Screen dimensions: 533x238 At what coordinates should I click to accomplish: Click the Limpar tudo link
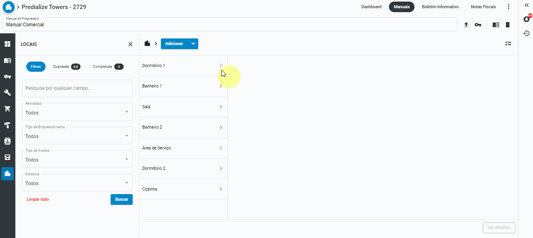click(x=38, y=199)
